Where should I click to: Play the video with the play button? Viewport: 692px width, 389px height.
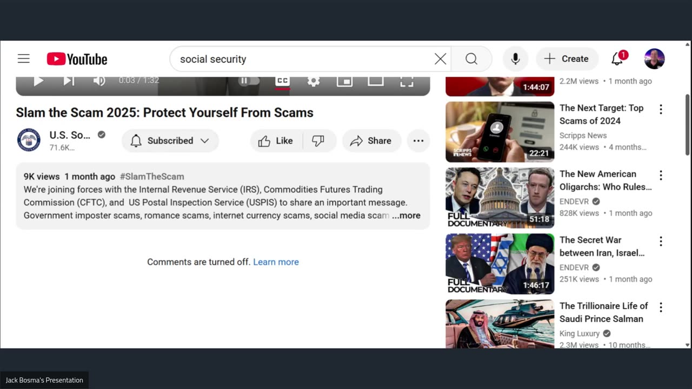pyautogui.click(x=38, y=81)
